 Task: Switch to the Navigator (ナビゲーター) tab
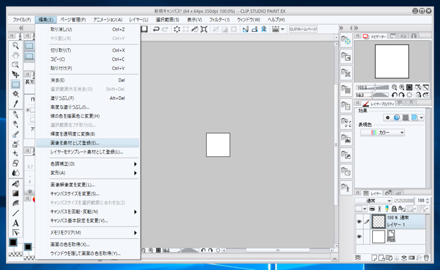pos(375,37)
